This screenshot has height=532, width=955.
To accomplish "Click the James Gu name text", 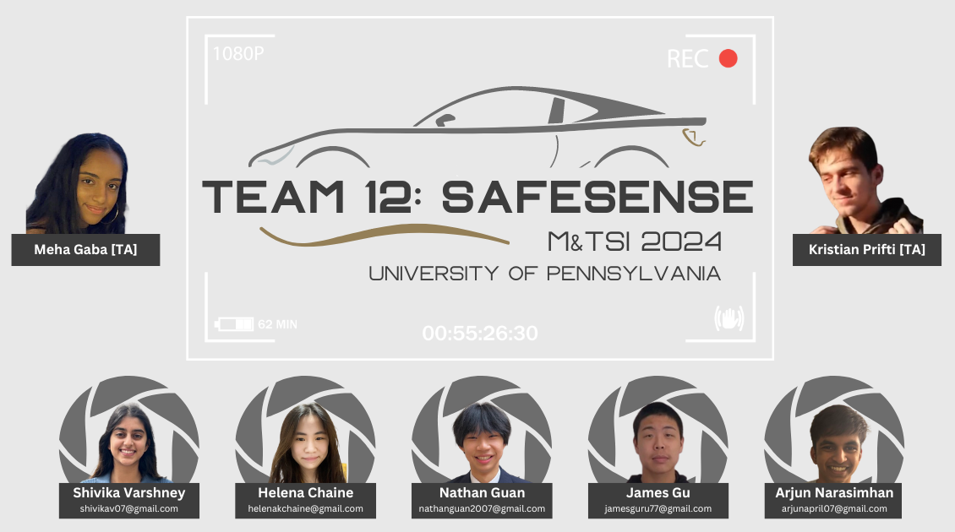I will click(658, 492).
